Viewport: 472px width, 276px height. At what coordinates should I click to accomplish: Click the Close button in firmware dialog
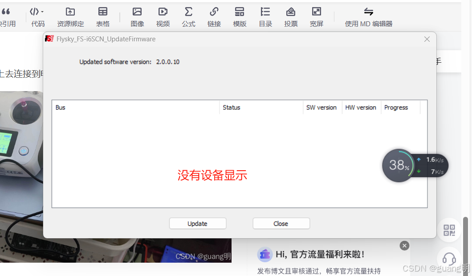(281, 224)
